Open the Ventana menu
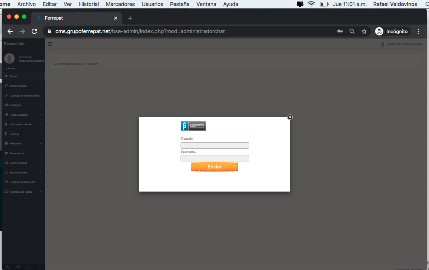The width and height of the screenshot is (429, 270). (x=206, y=4)
